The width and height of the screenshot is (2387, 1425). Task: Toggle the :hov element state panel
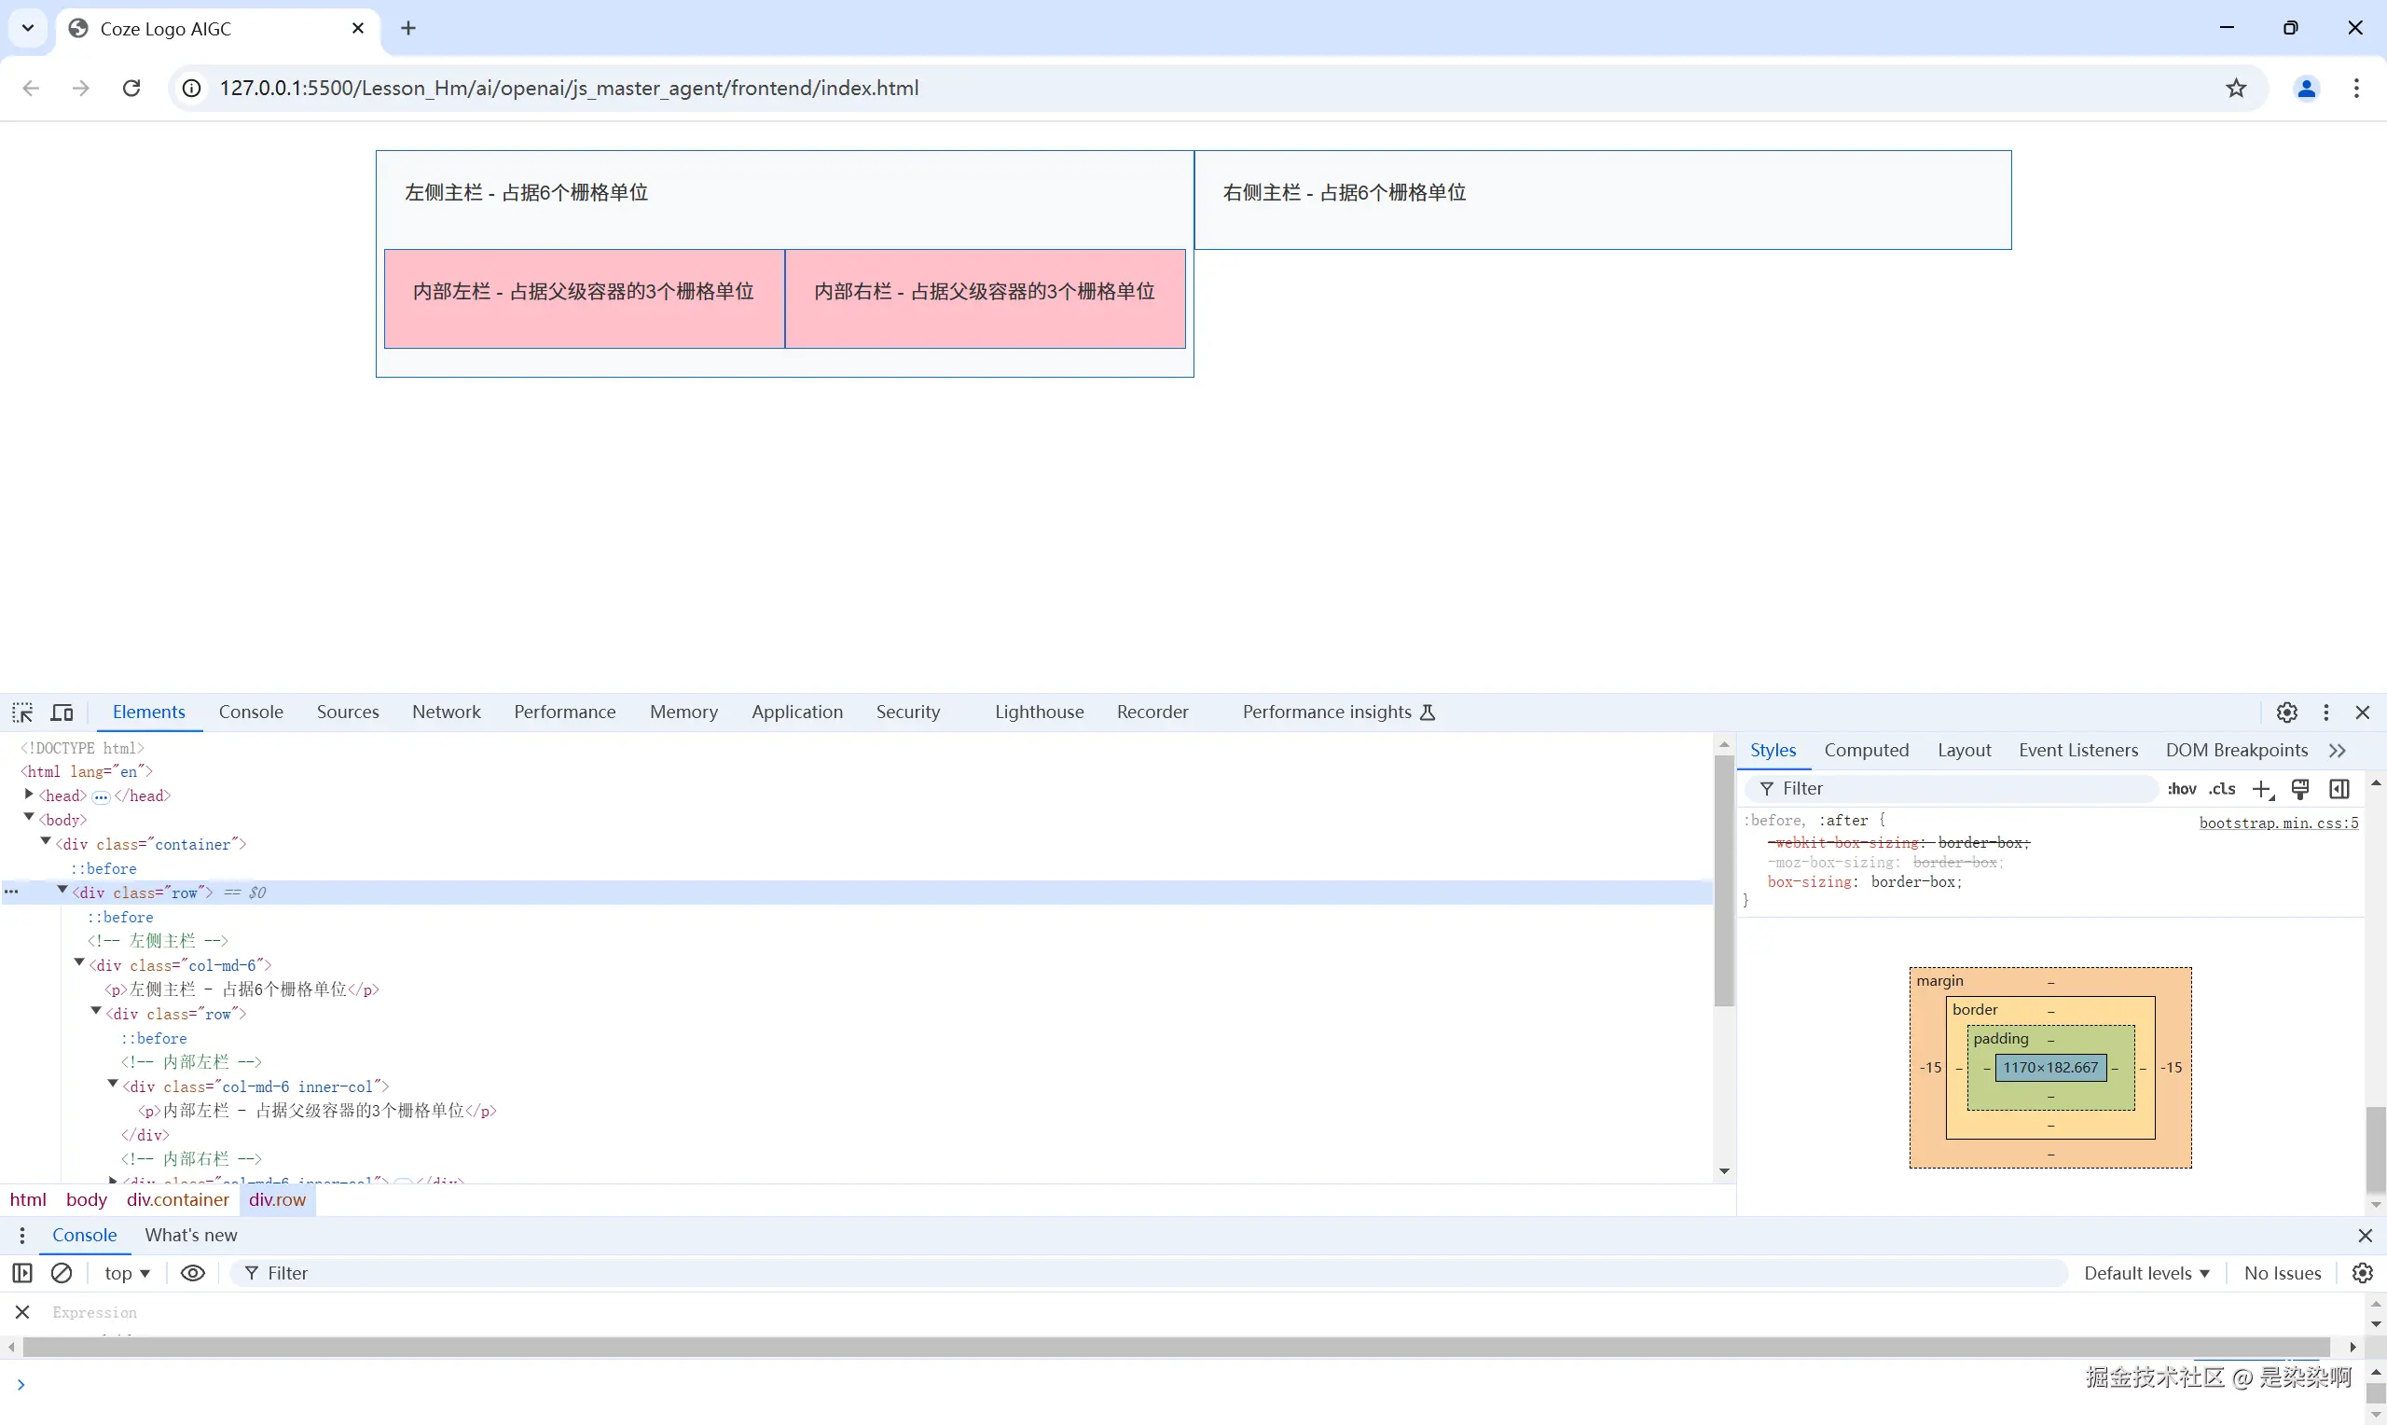coord(2182,789)
